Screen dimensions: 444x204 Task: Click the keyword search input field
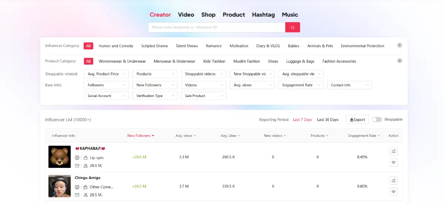[x=216, y=27]
